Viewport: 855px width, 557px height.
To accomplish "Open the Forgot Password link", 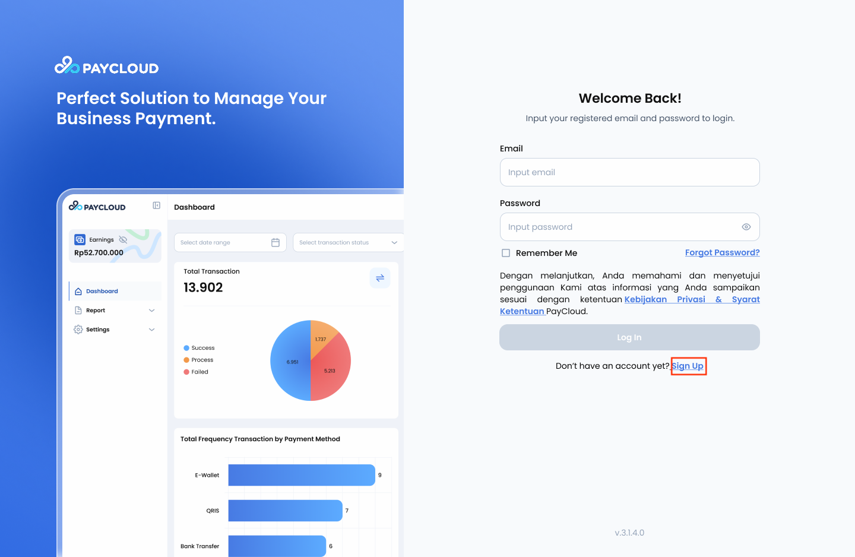I will click(722, 252).
